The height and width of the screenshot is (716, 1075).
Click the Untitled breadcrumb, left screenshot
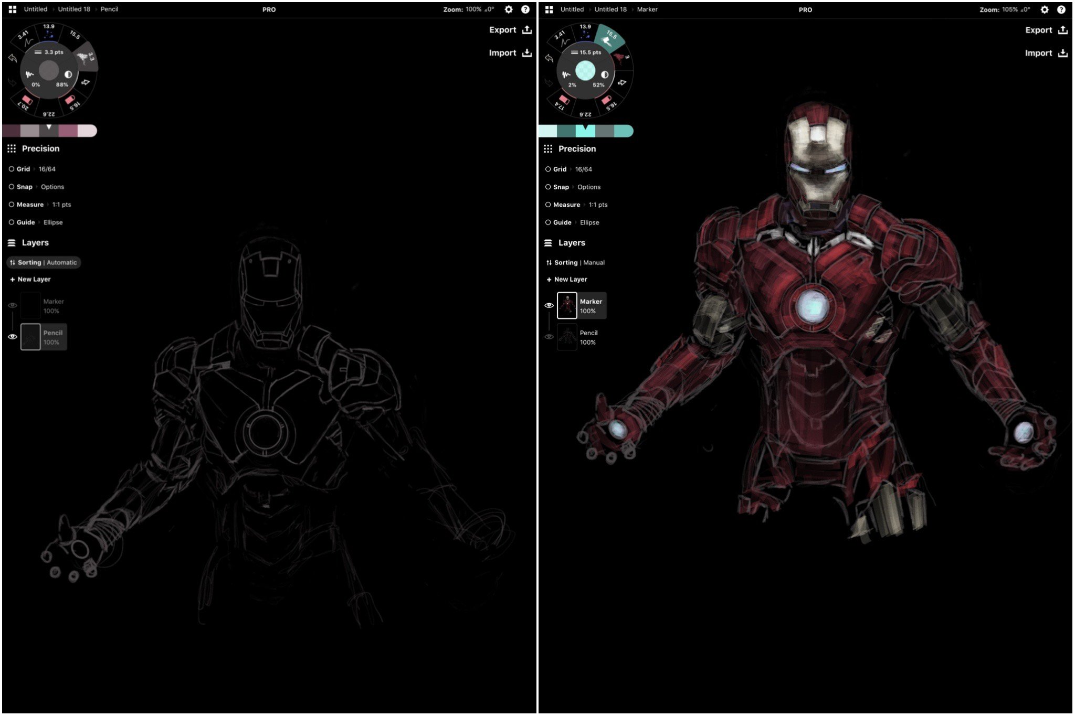[36, 9]
